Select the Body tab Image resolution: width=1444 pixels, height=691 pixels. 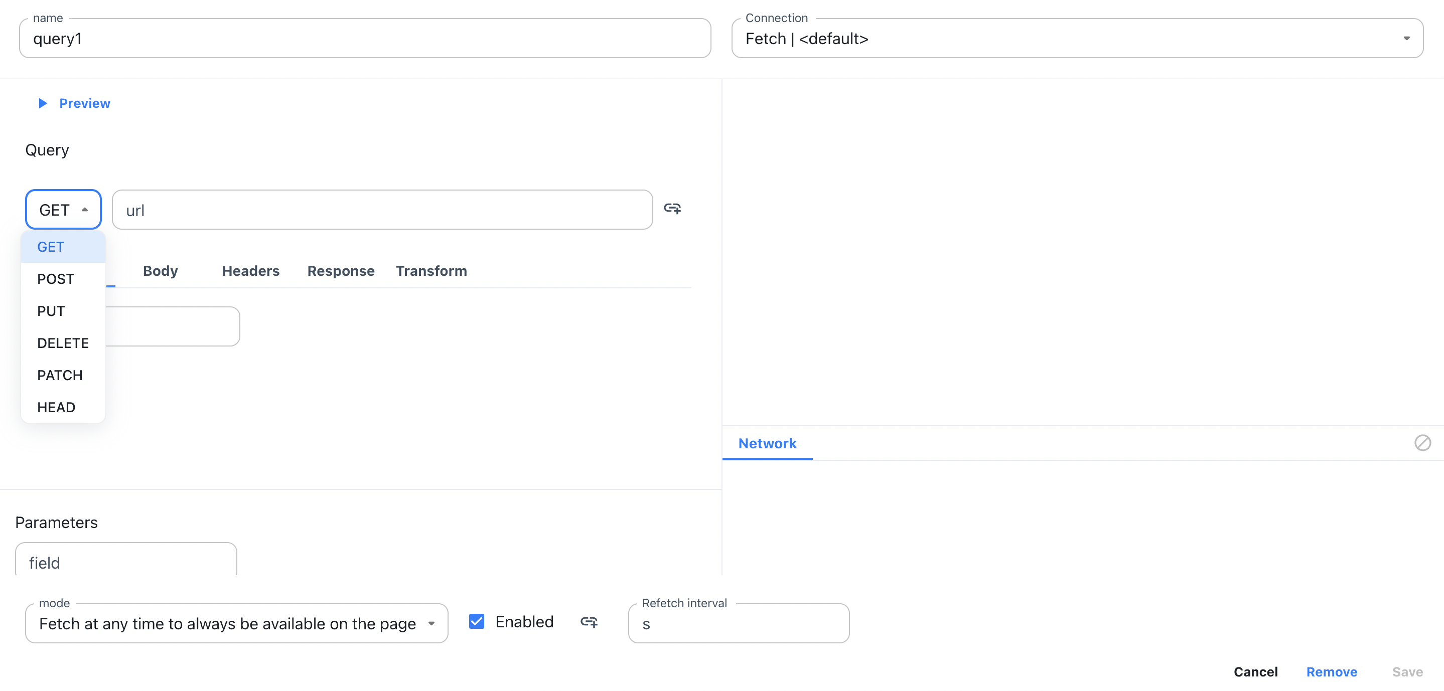point(160,270)
